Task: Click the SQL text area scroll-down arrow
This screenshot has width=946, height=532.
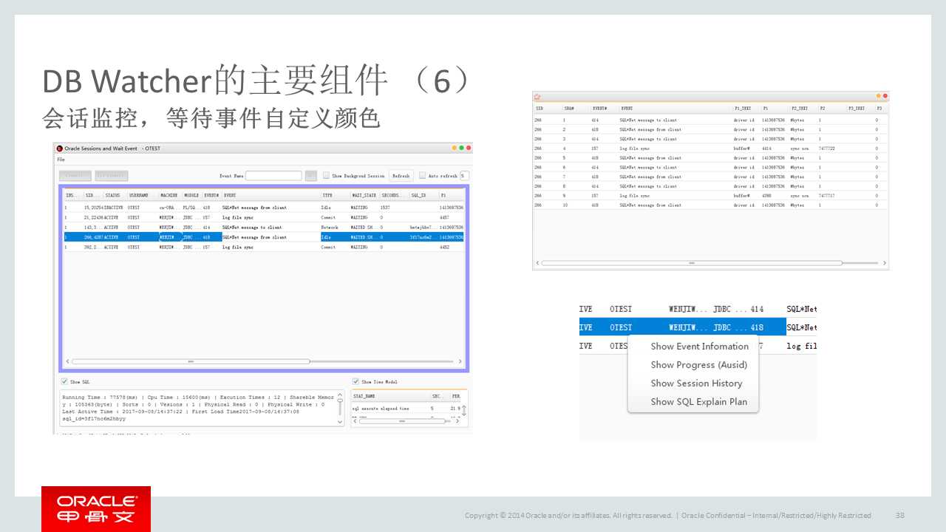Action: pos(340,422)
